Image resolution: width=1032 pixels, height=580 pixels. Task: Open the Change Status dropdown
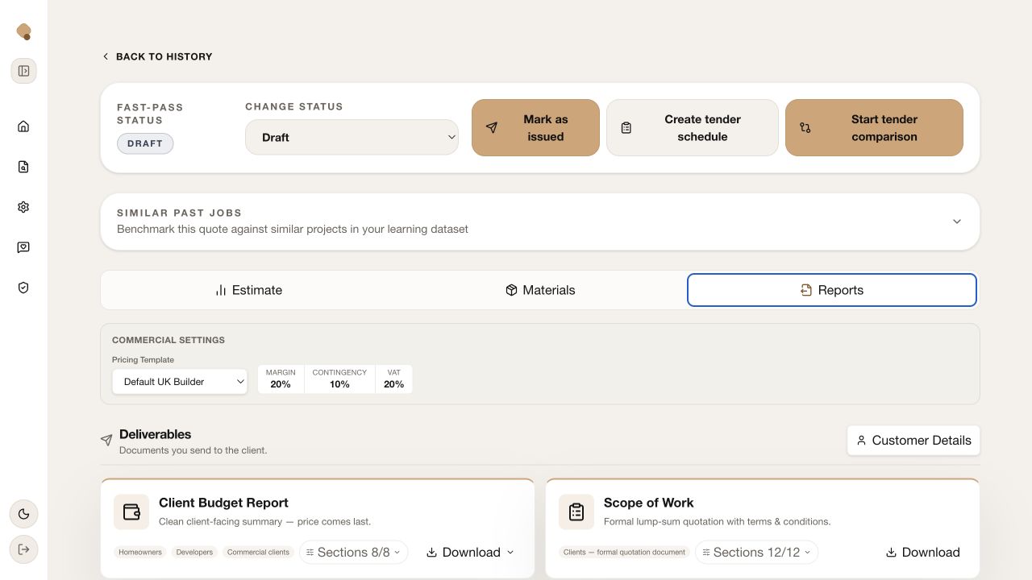pos(352,137)
